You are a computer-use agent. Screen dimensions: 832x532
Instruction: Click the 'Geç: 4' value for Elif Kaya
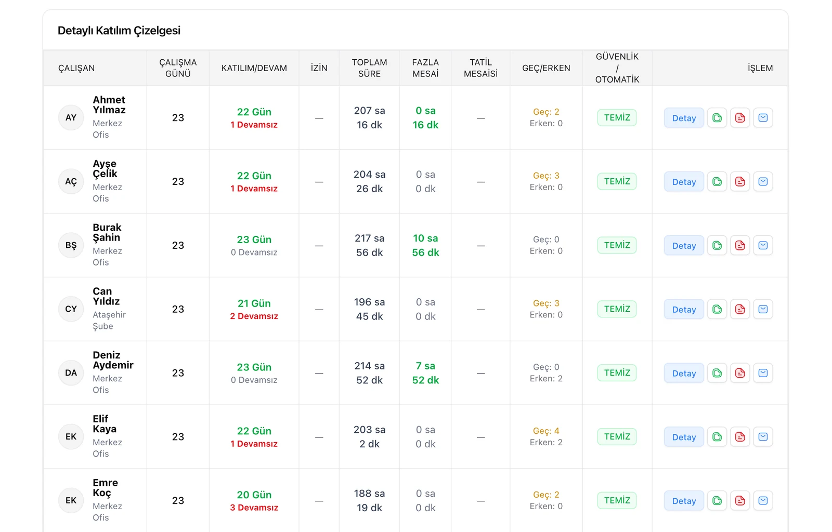pyautogui.click(x=546, y=431)
